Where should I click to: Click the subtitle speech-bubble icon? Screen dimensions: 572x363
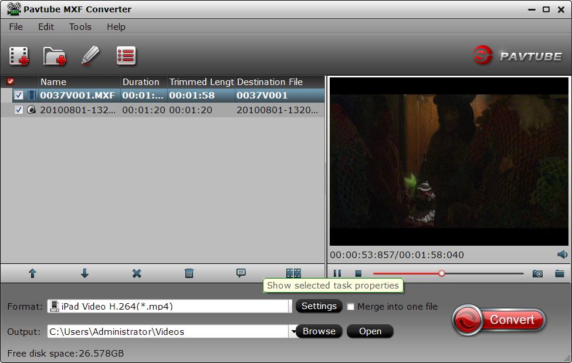241,273
